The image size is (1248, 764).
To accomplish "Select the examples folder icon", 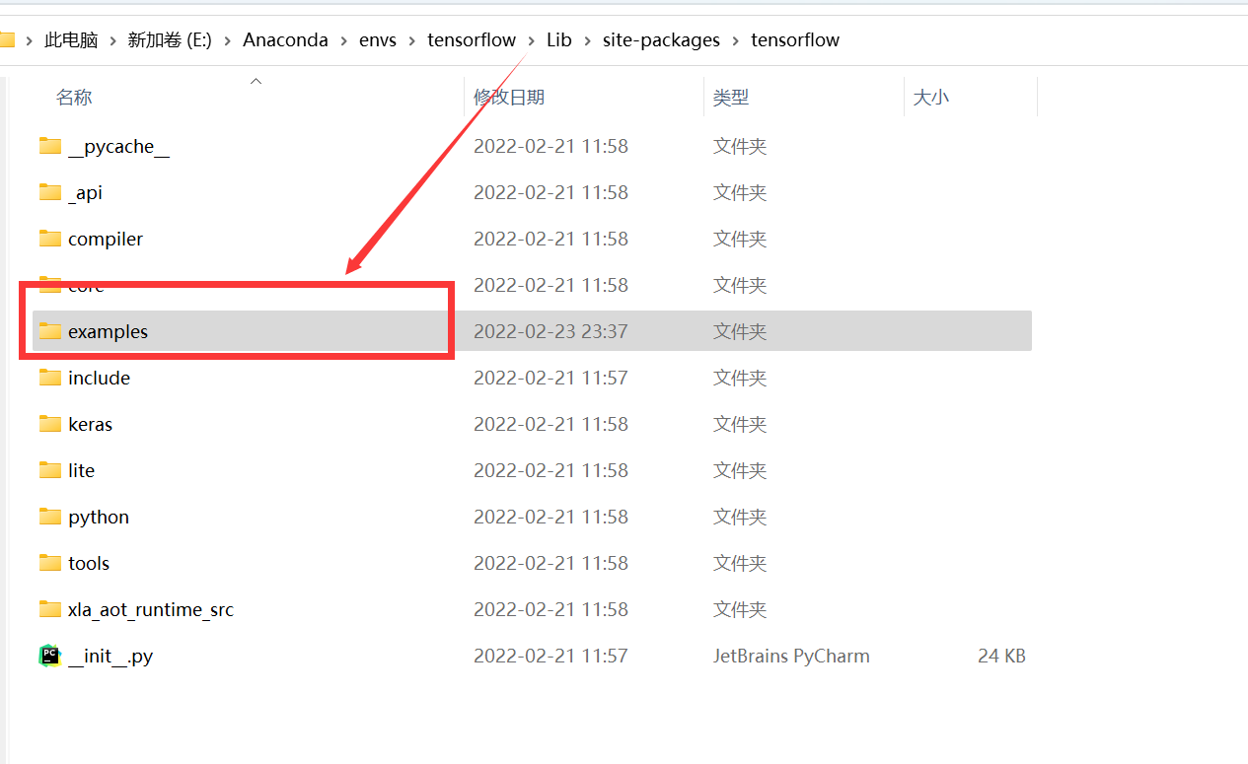I will click(x=50, y=331).
